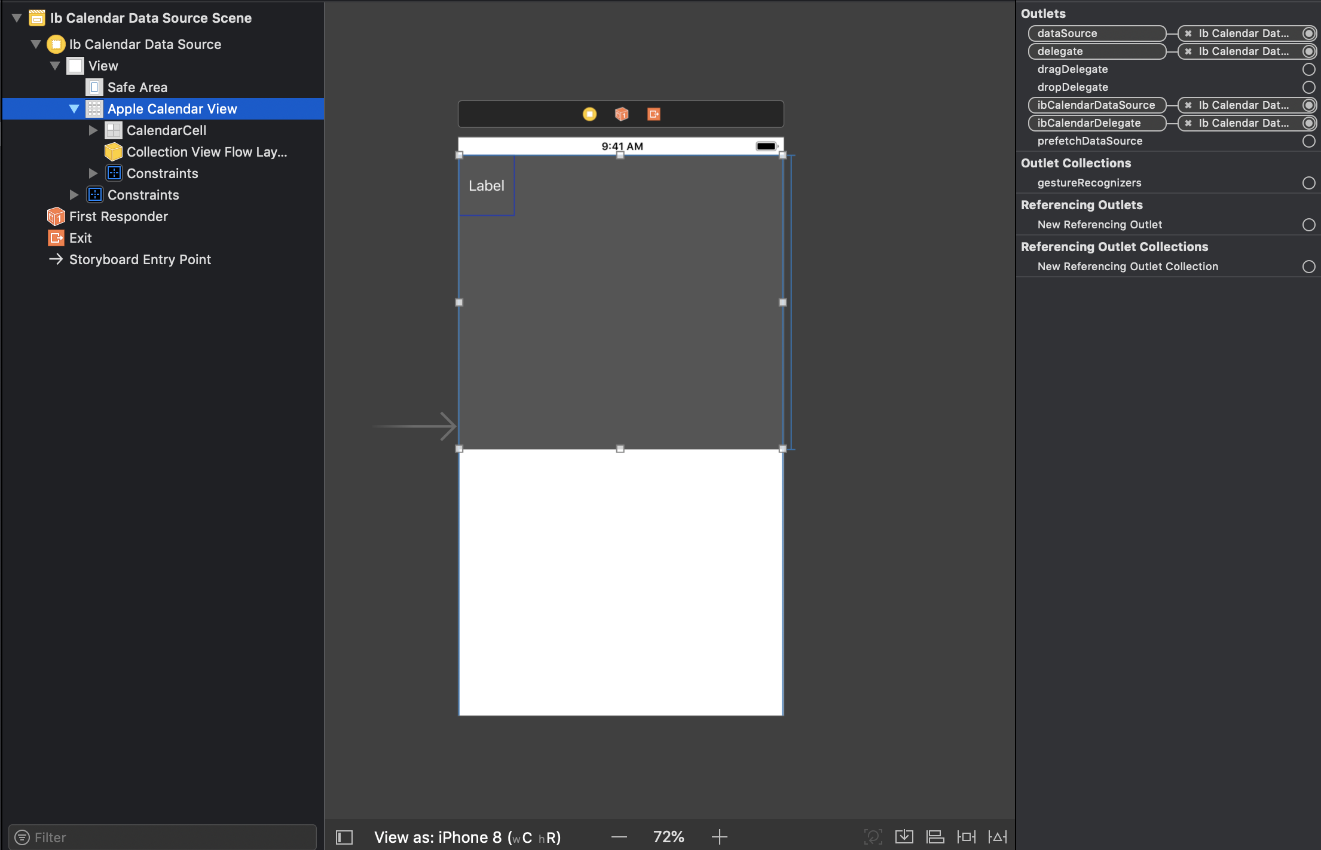Click the First Responder cube icon in outline
The height and width of the screenshot is (850, 1321).
coord(56,216)
